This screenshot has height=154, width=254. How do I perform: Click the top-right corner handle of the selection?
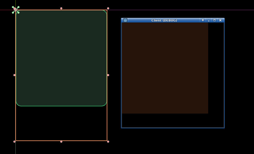[108, 8]
